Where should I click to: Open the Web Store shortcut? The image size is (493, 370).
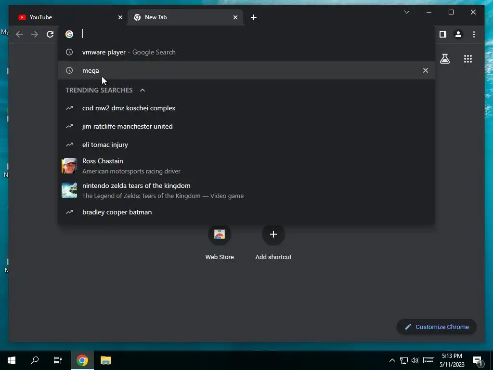220,243
